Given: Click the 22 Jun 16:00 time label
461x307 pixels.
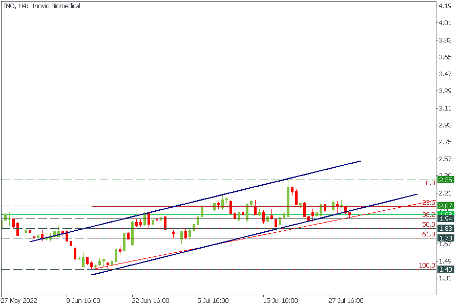Looking at the screenshot, I should [150, 300].
